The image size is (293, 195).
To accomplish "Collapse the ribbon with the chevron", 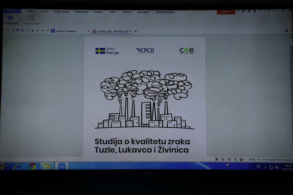I will 268,11.
